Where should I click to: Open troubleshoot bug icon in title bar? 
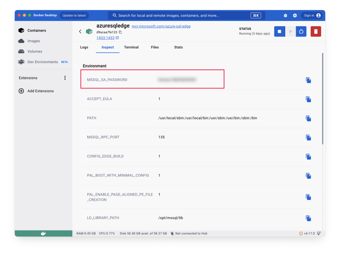pyautogui.click(x=285, y=15)
